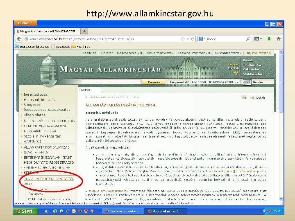Screen dimensions: 295x221
Task: Open the bookmarks menu toolbar button
Action: [258, 39]
